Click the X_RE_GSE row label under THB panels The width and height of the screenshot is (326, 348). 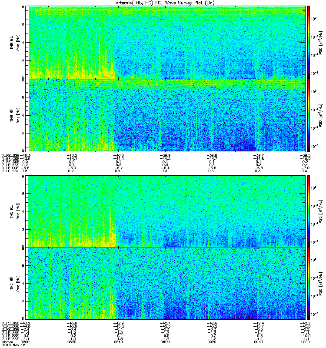[x=10, y=156]
